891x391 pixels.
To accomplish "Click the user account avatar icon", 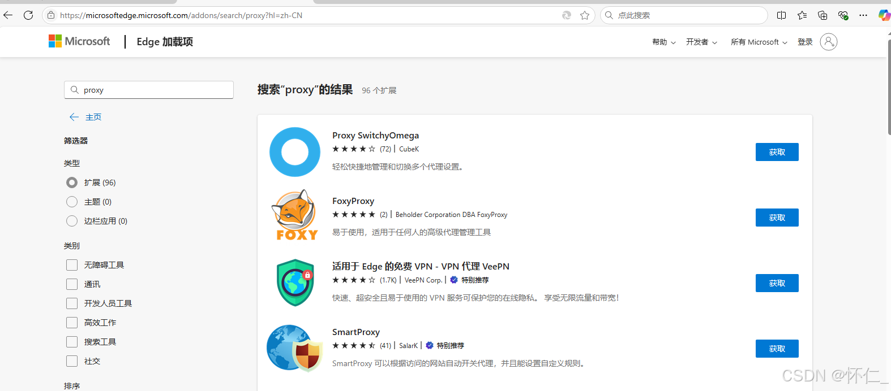I will pyautogui.click(x=829, y=42).
